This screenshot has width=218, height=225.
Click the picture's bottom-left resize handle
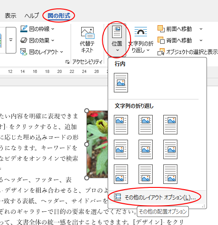[87, 178]
